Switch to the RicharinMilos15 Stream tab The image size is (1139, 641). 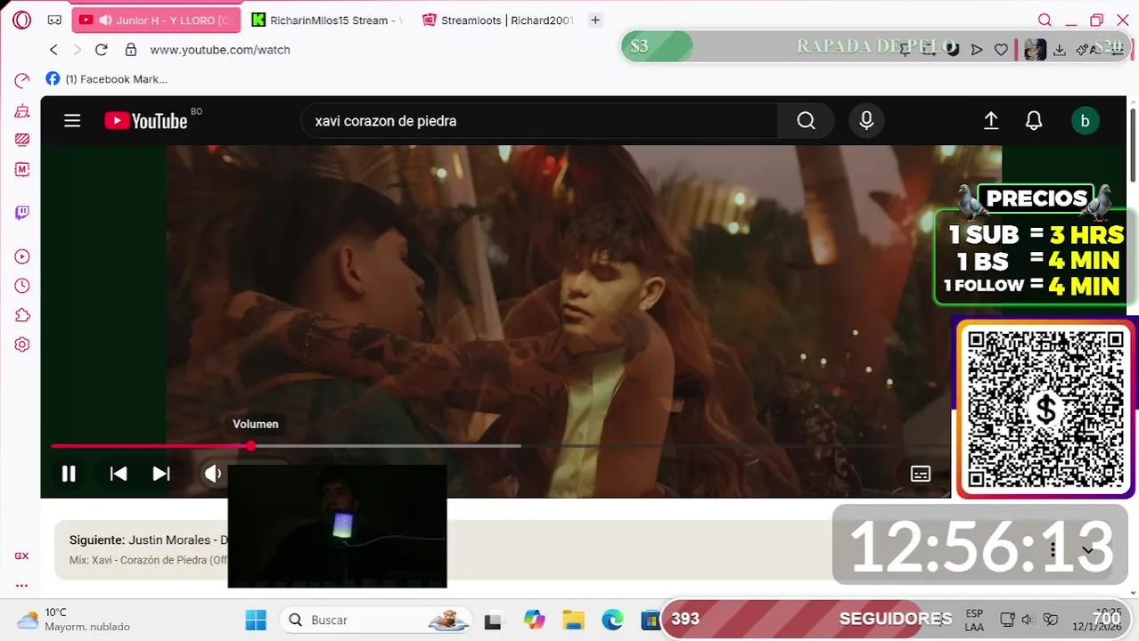pyautogui.click(x=327, y=20)
